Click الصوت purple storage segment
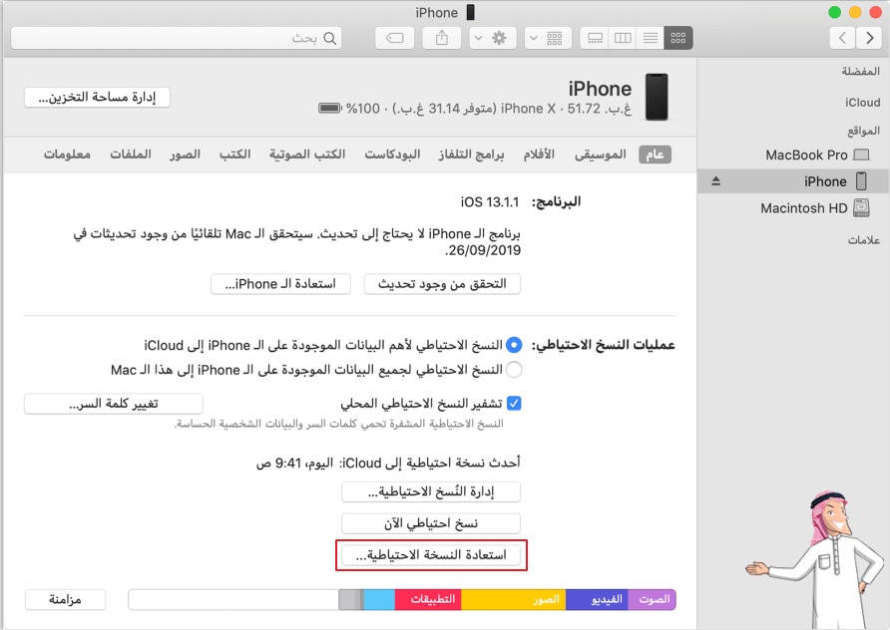The width and height of the screenshot is (890, 630). (x=653, y=599)
